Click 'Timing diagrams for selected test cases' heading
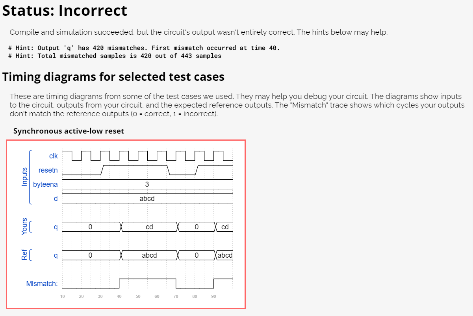Screen dimensions: 473x316 (113, 76)
